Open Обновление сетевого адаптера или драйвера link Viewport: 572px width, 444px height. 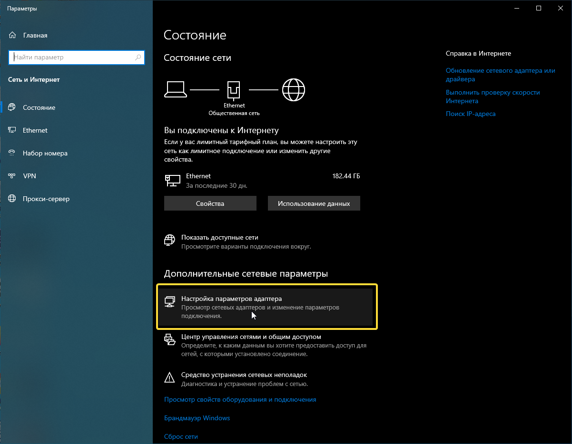click(x=501, y=75)
